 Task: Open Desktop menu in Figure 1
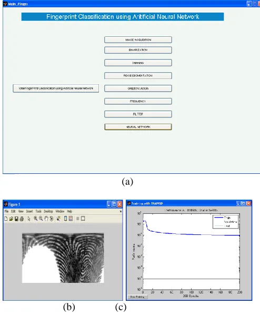click(48, 211)
